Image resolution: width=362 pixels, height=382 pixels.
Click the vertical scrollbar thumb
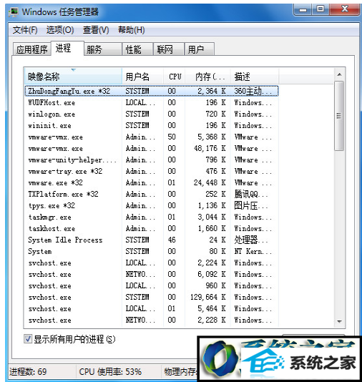click(x=339, y=116)
